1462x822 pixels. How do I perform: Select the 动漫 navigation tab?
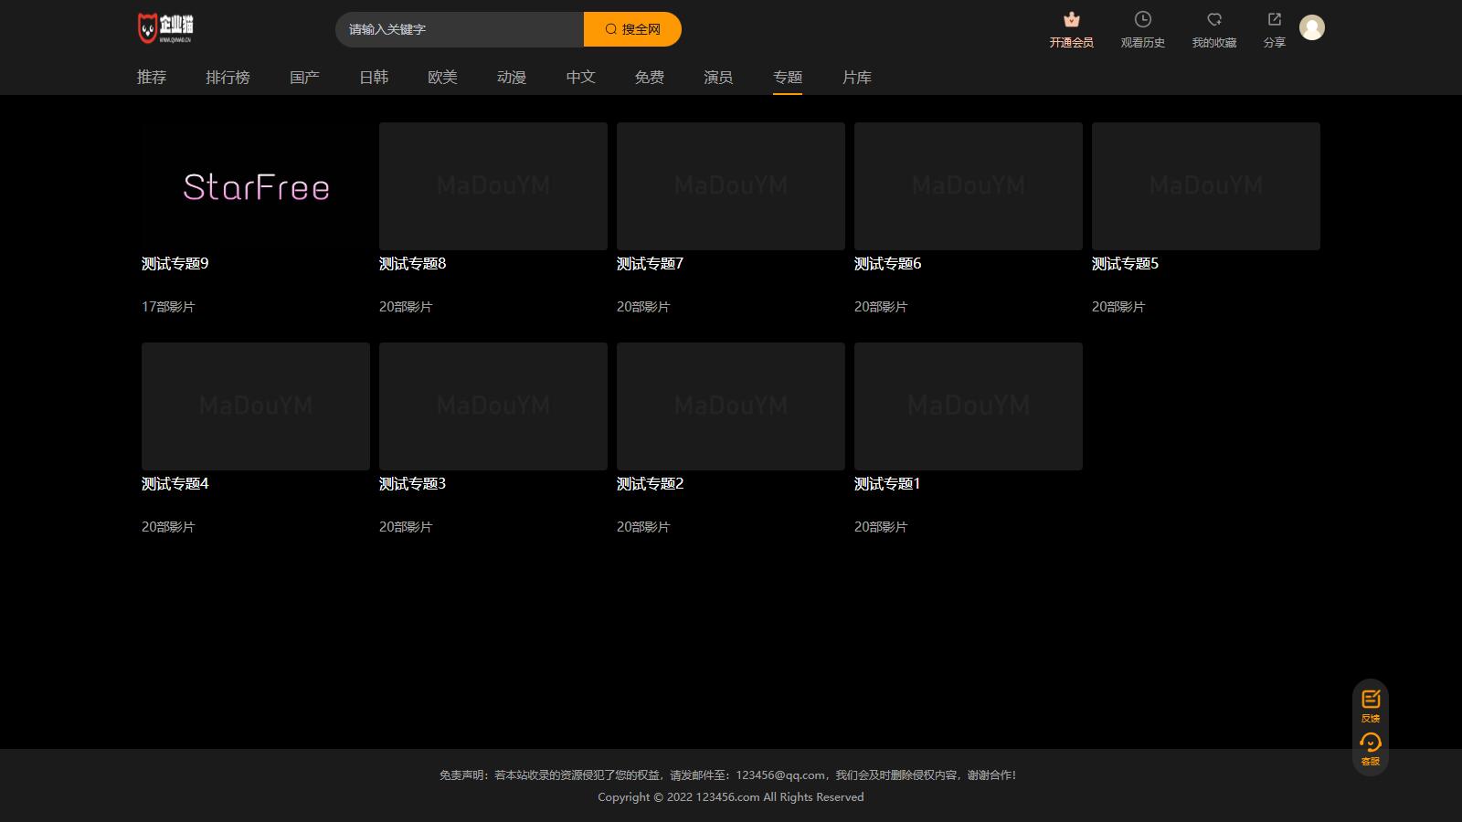coord(512,78)
